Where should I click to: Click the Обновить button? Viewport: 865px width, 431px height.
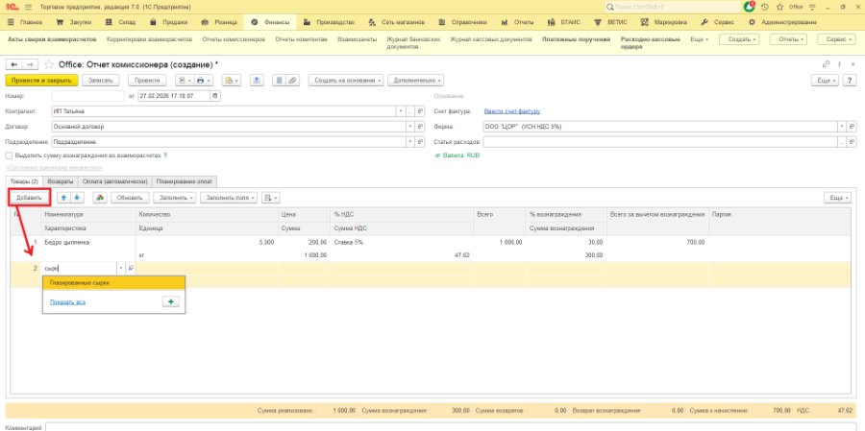130,198
